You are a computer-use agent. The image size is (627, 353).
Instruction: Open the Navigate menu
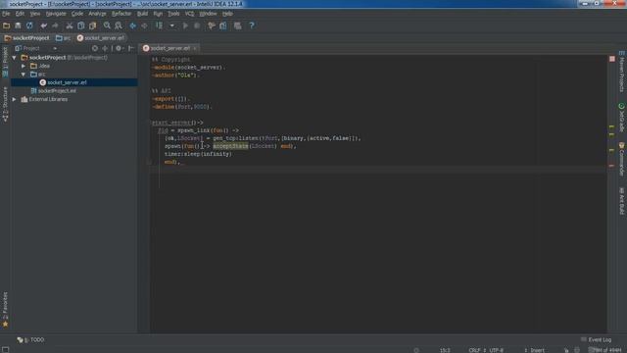click(x=56, y=14)
